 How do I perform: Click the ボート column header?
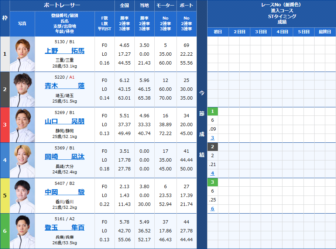coord(186,6)
